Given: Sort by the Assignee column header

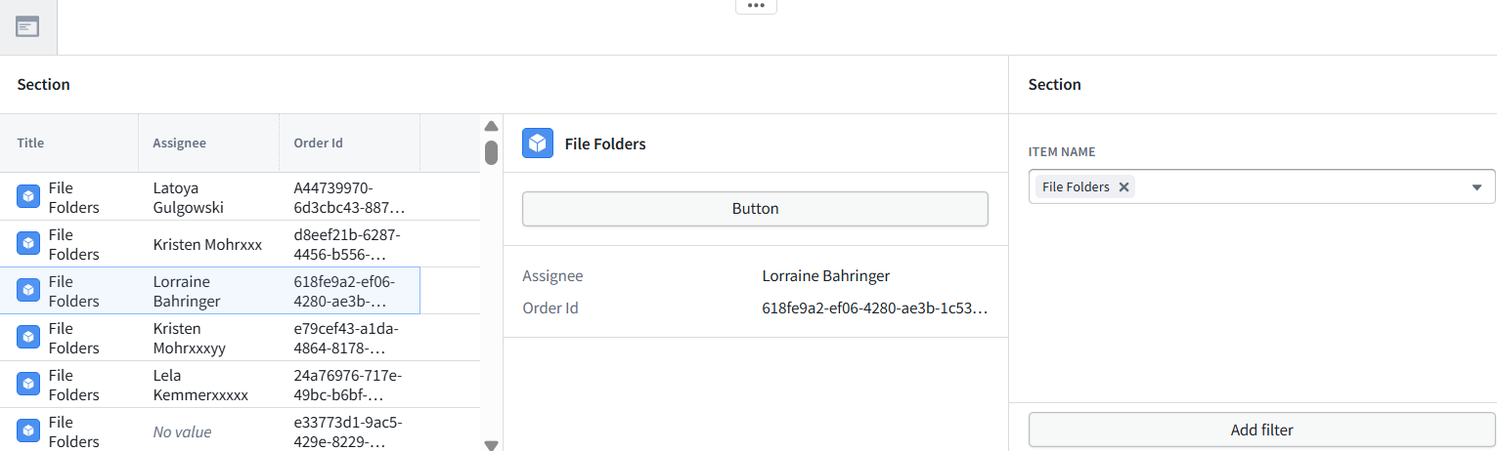Looking at the screenshot, I should (179, 143).
